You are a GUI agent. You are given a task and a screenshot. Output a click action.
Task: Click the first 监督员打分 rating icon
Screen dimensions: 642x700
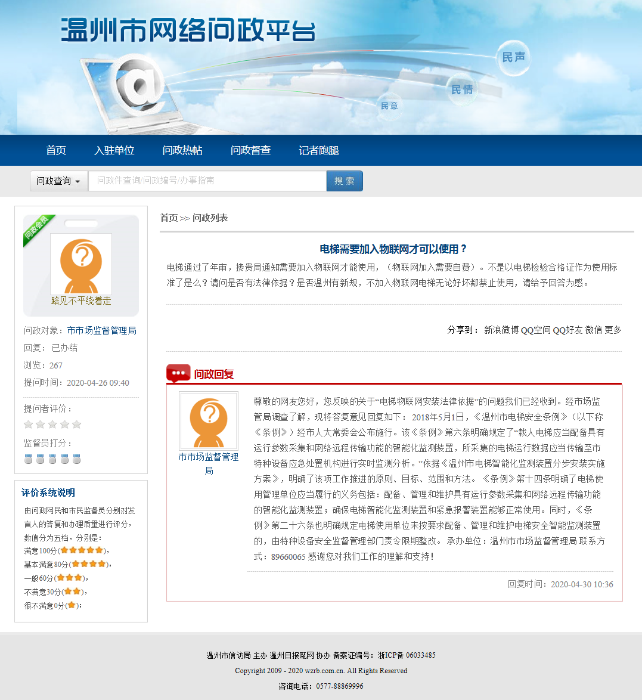point(28,459)
